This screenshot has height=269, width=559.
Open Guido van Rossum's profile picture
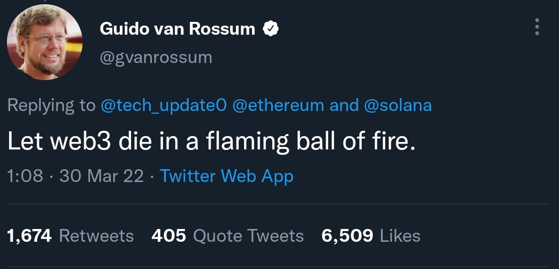[x=45, y=42]
